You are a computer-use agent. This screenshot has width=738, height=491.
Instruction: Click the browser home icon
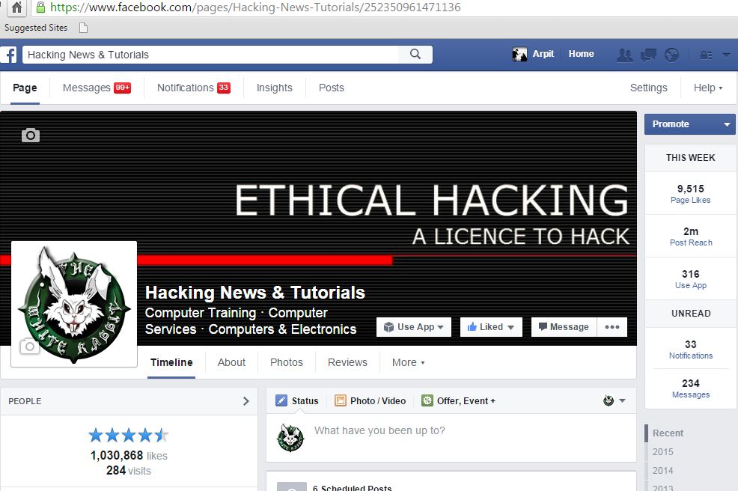click(16, 8)
